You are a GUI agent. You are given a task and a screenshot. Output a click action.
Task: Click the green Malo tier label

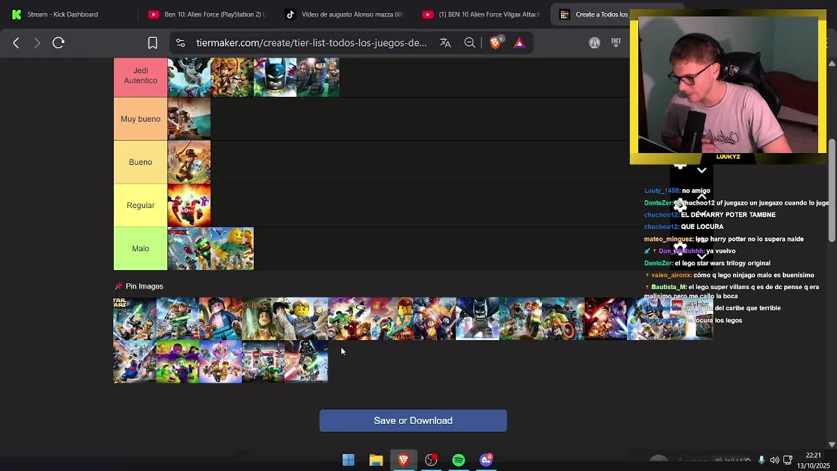pos(141,249)
